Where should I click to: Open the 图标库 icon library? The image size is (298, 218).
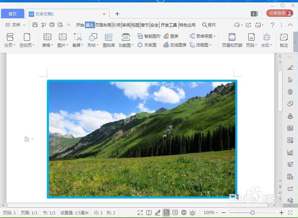pyautogui.click(x=109, y=40)
